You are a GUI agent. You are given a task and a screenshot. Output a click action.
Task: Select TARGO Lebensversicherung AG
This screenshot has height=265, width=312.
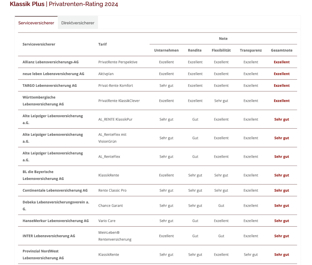pos(50,86)
